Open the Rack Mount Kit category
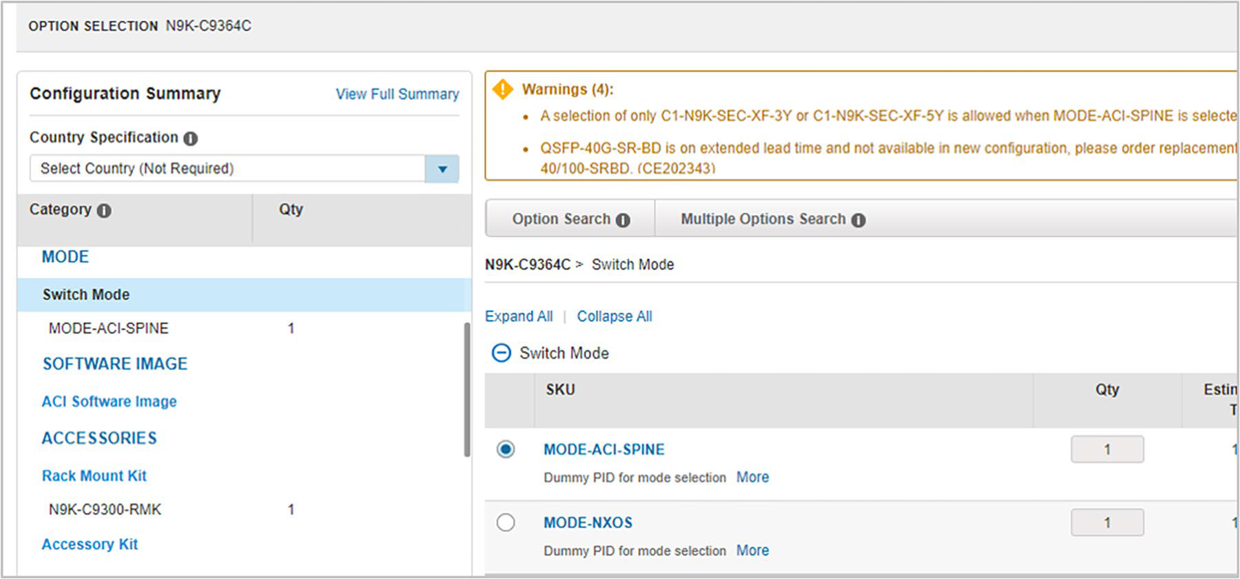1240x579 pixels. tap(94, 476)
